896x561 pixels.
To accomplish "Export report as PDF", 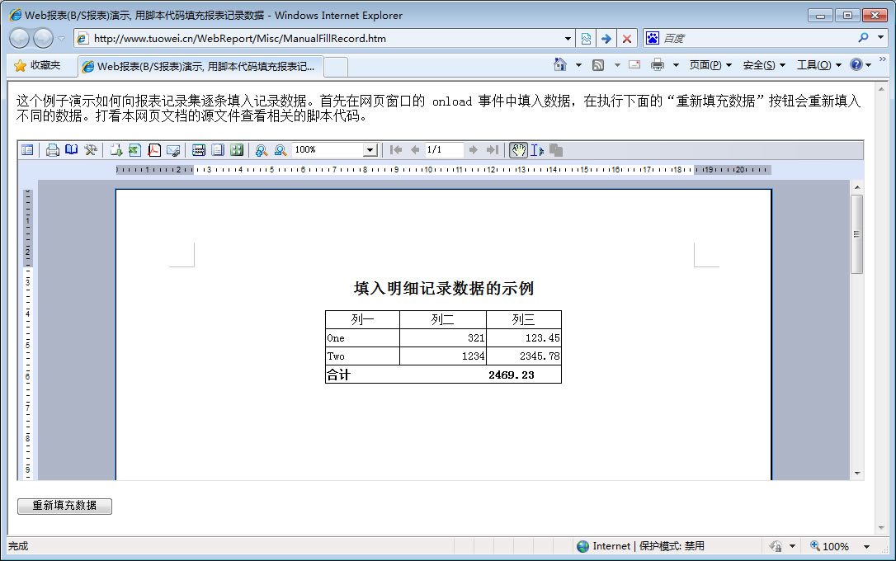I will (153, 150).
